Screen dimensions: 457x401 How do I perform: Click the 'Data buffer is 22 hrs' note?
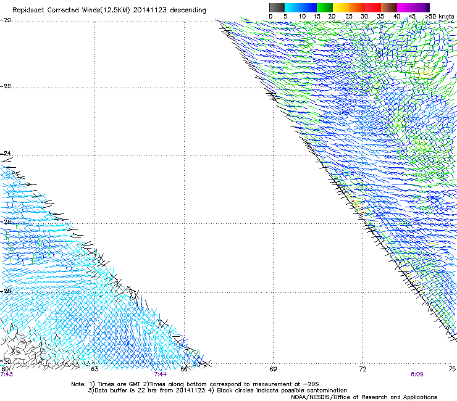(217, 391)
